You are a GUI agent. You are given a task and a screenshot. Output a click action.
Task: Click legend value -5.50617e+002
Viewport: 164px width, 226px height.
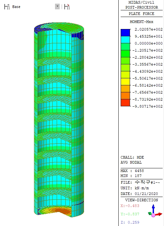click(148, 78)
